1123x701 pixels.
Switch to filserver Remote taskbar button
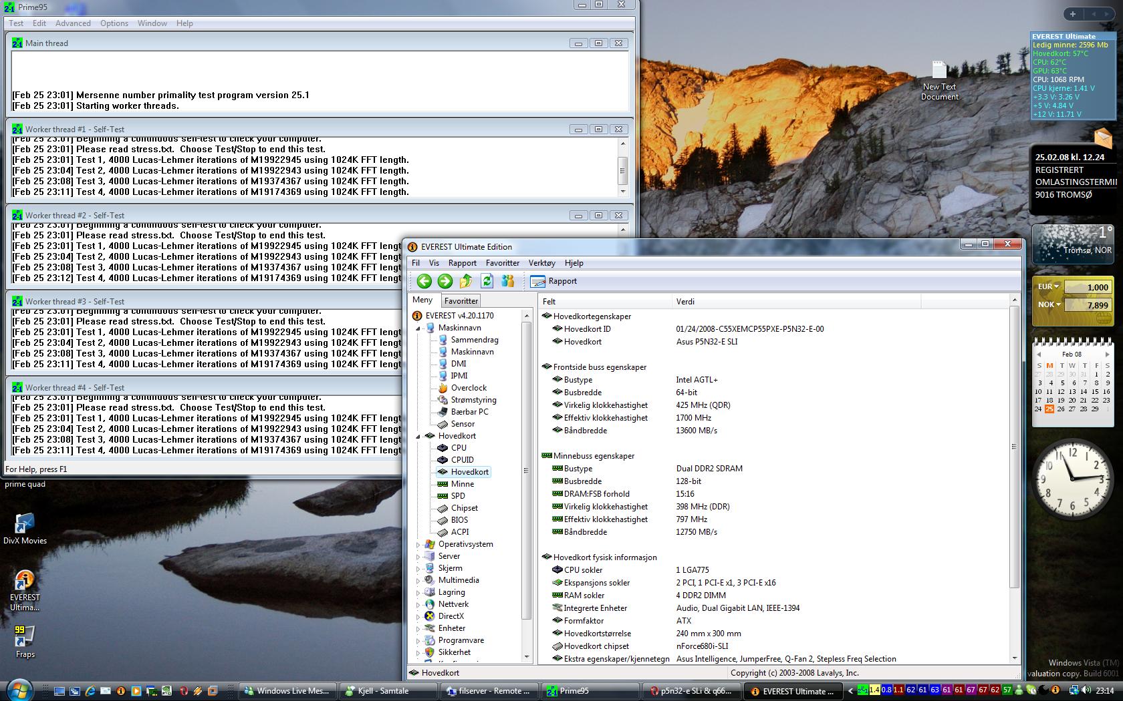(x=489, y=691)
